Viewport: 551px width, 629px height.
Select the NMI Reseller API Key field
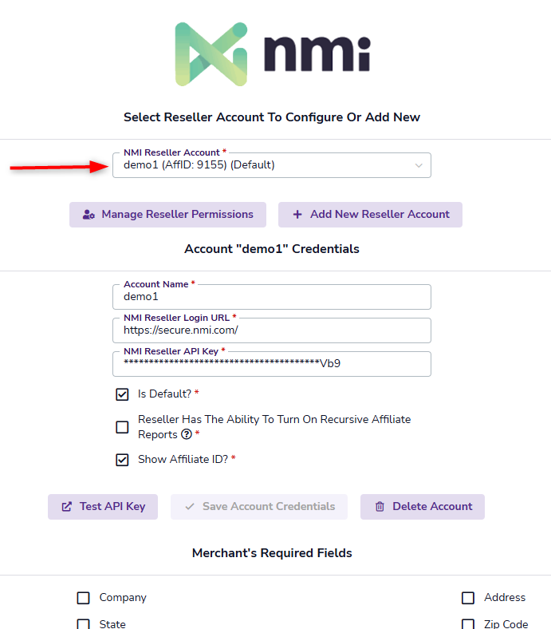[x=271, y=364]
